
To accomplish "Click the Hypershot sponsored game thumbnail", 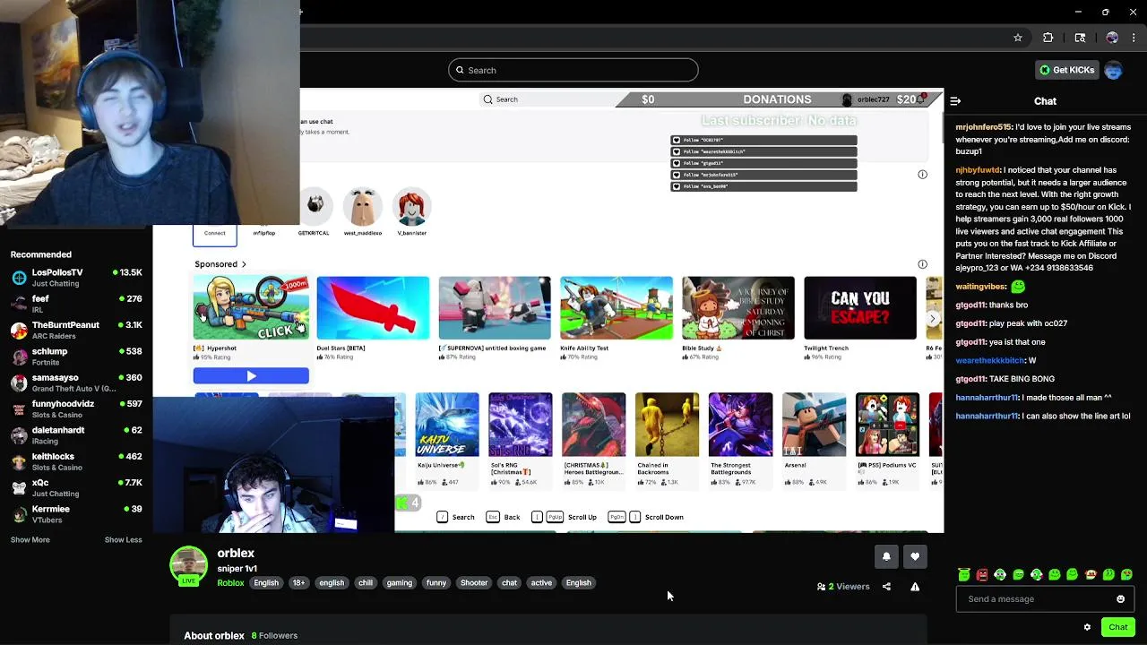I will [251, 308].
